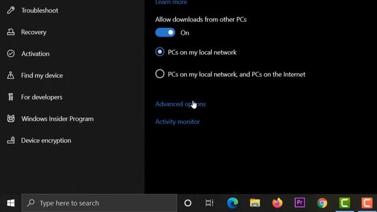Click the Recovery icon in sidebar
The width and height of the screenshot is (377, 212).
point(11,32)
